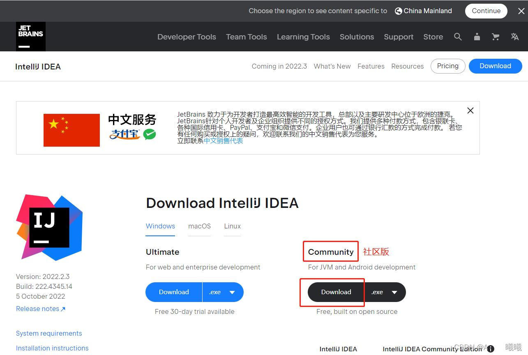The image size is (528, 355).
Task: Open System requirements link
Action: click(49, 333)
